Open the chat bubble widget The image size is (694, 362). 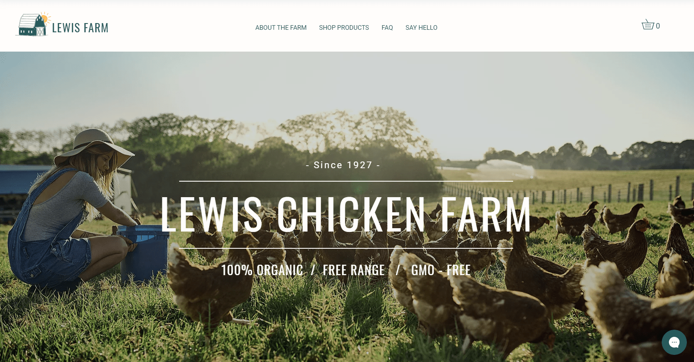click(674, 342)
